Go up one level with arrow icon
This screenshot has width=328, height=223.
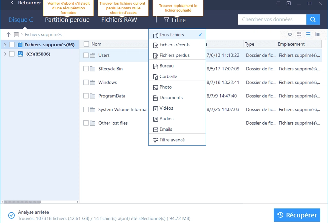9,34
